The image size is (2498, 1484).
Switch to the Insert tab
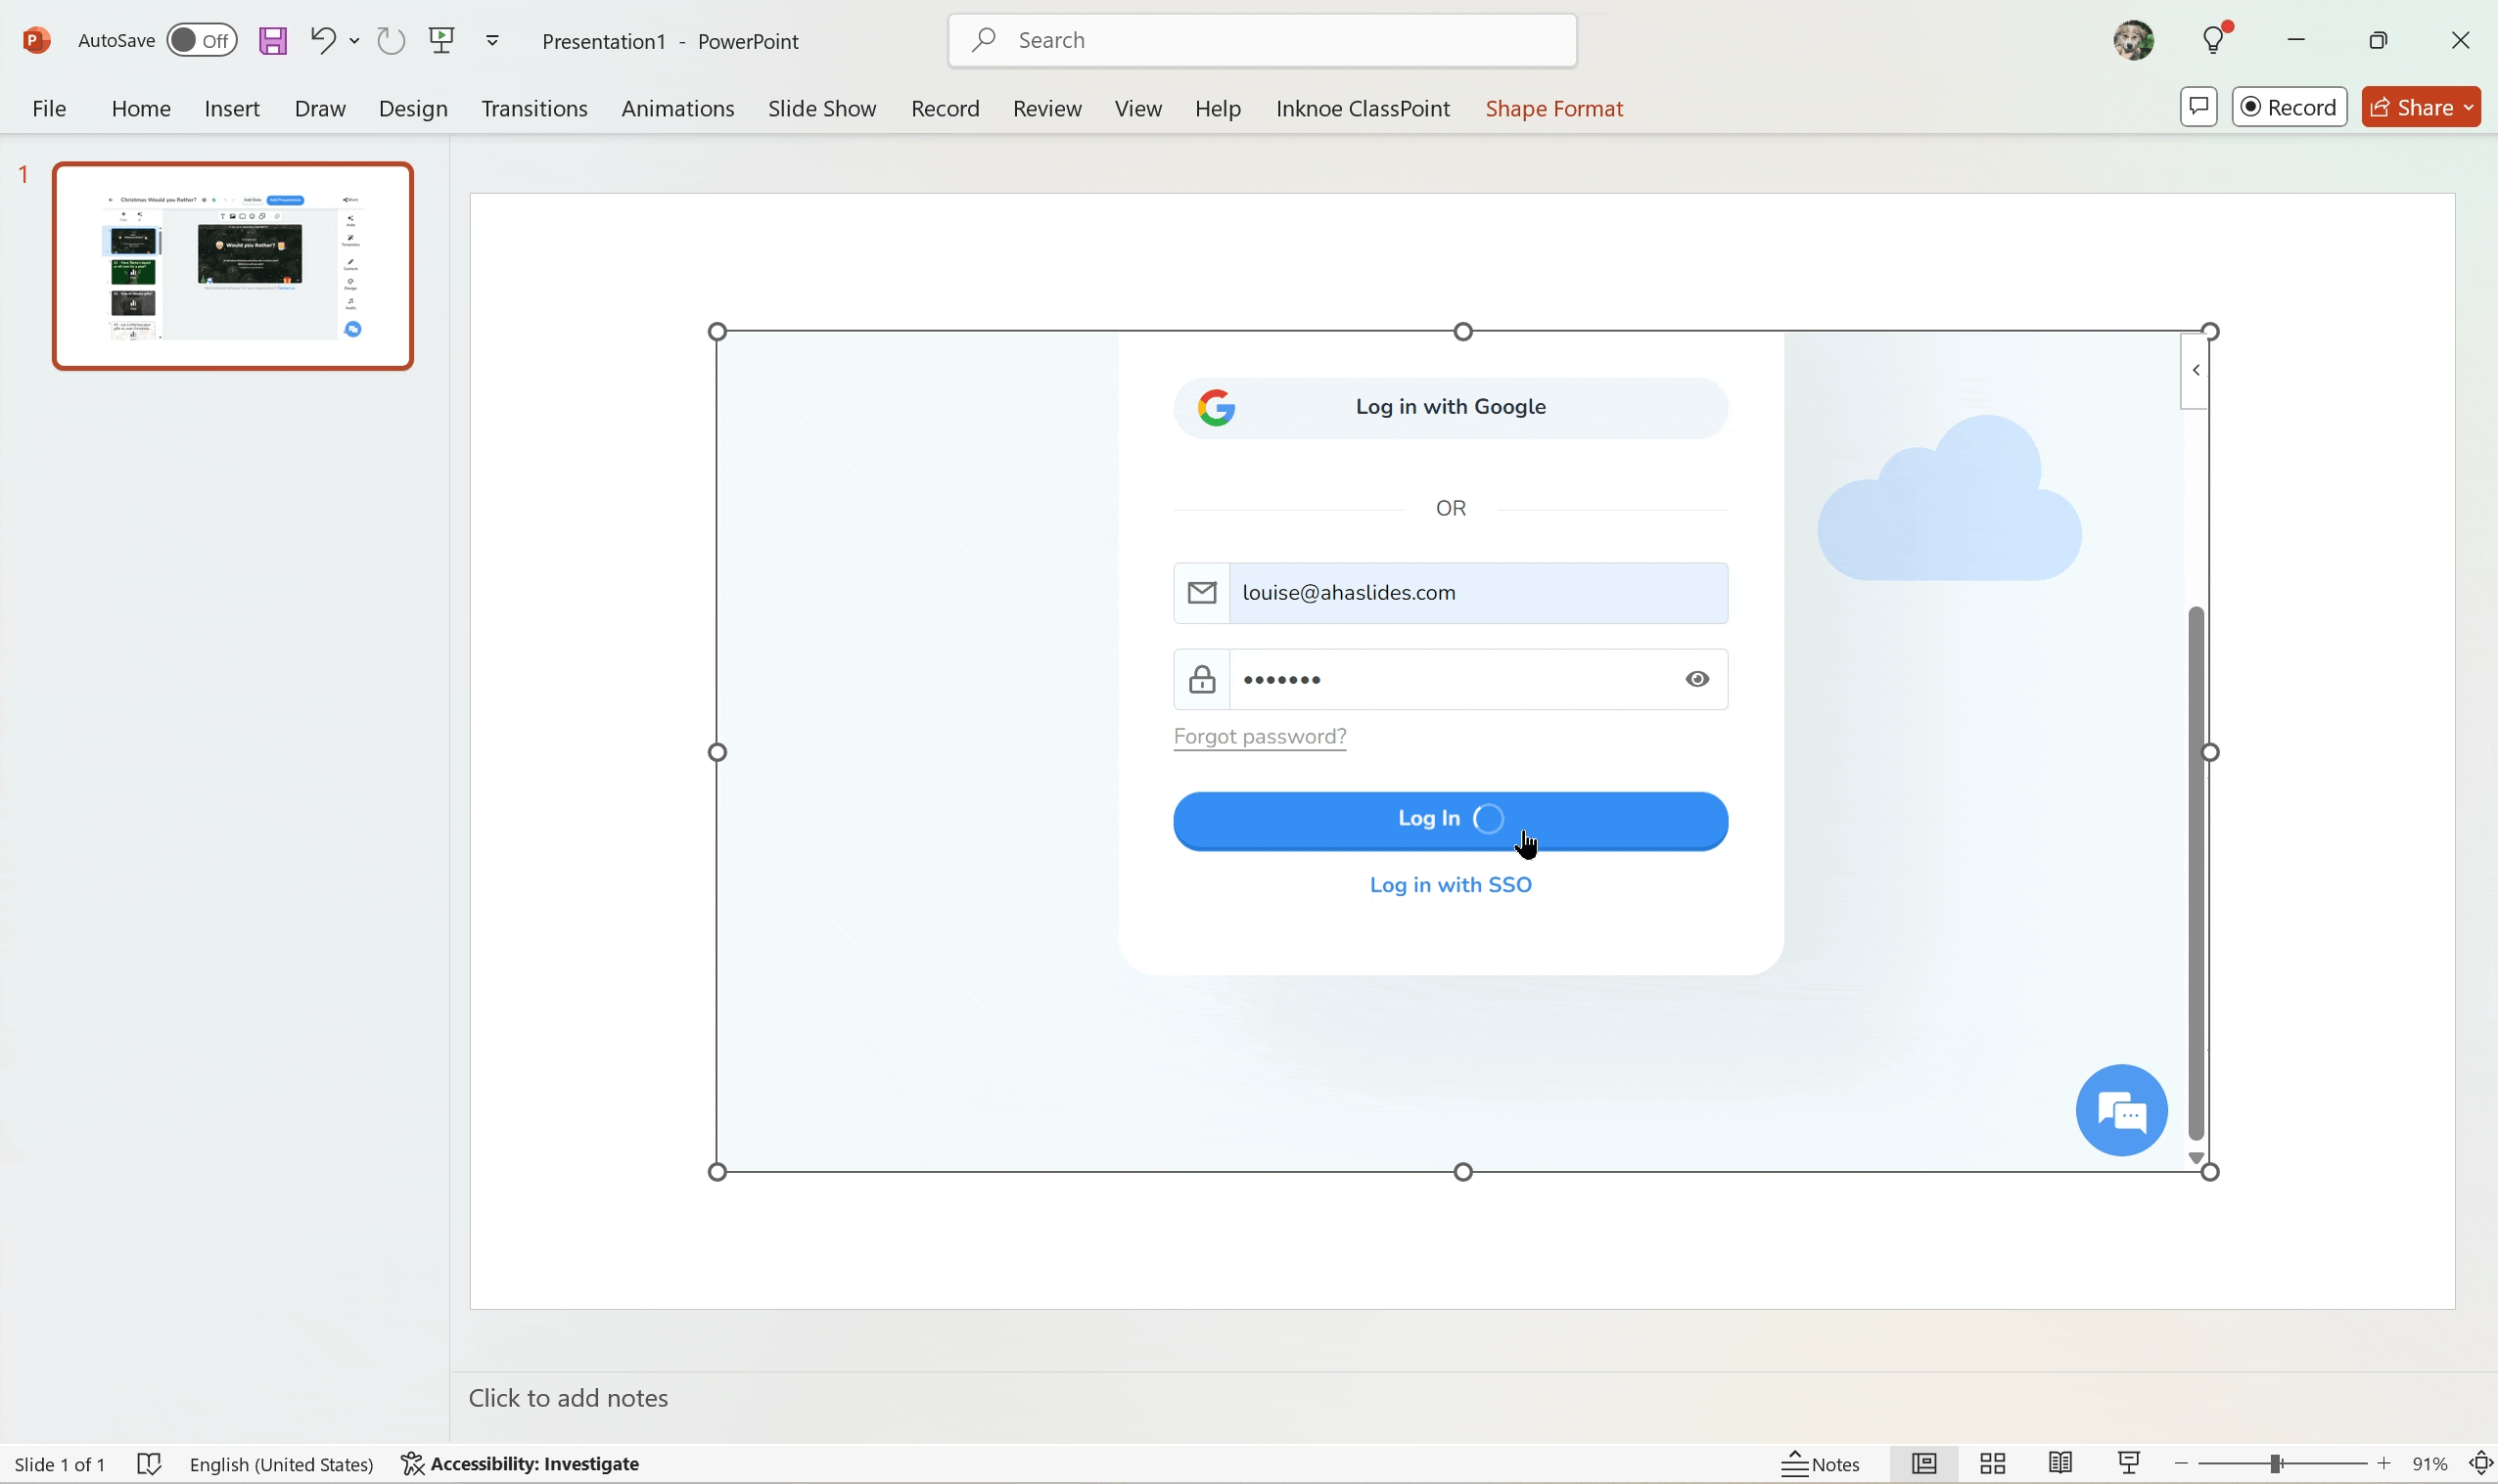click(x=232, y=108)
